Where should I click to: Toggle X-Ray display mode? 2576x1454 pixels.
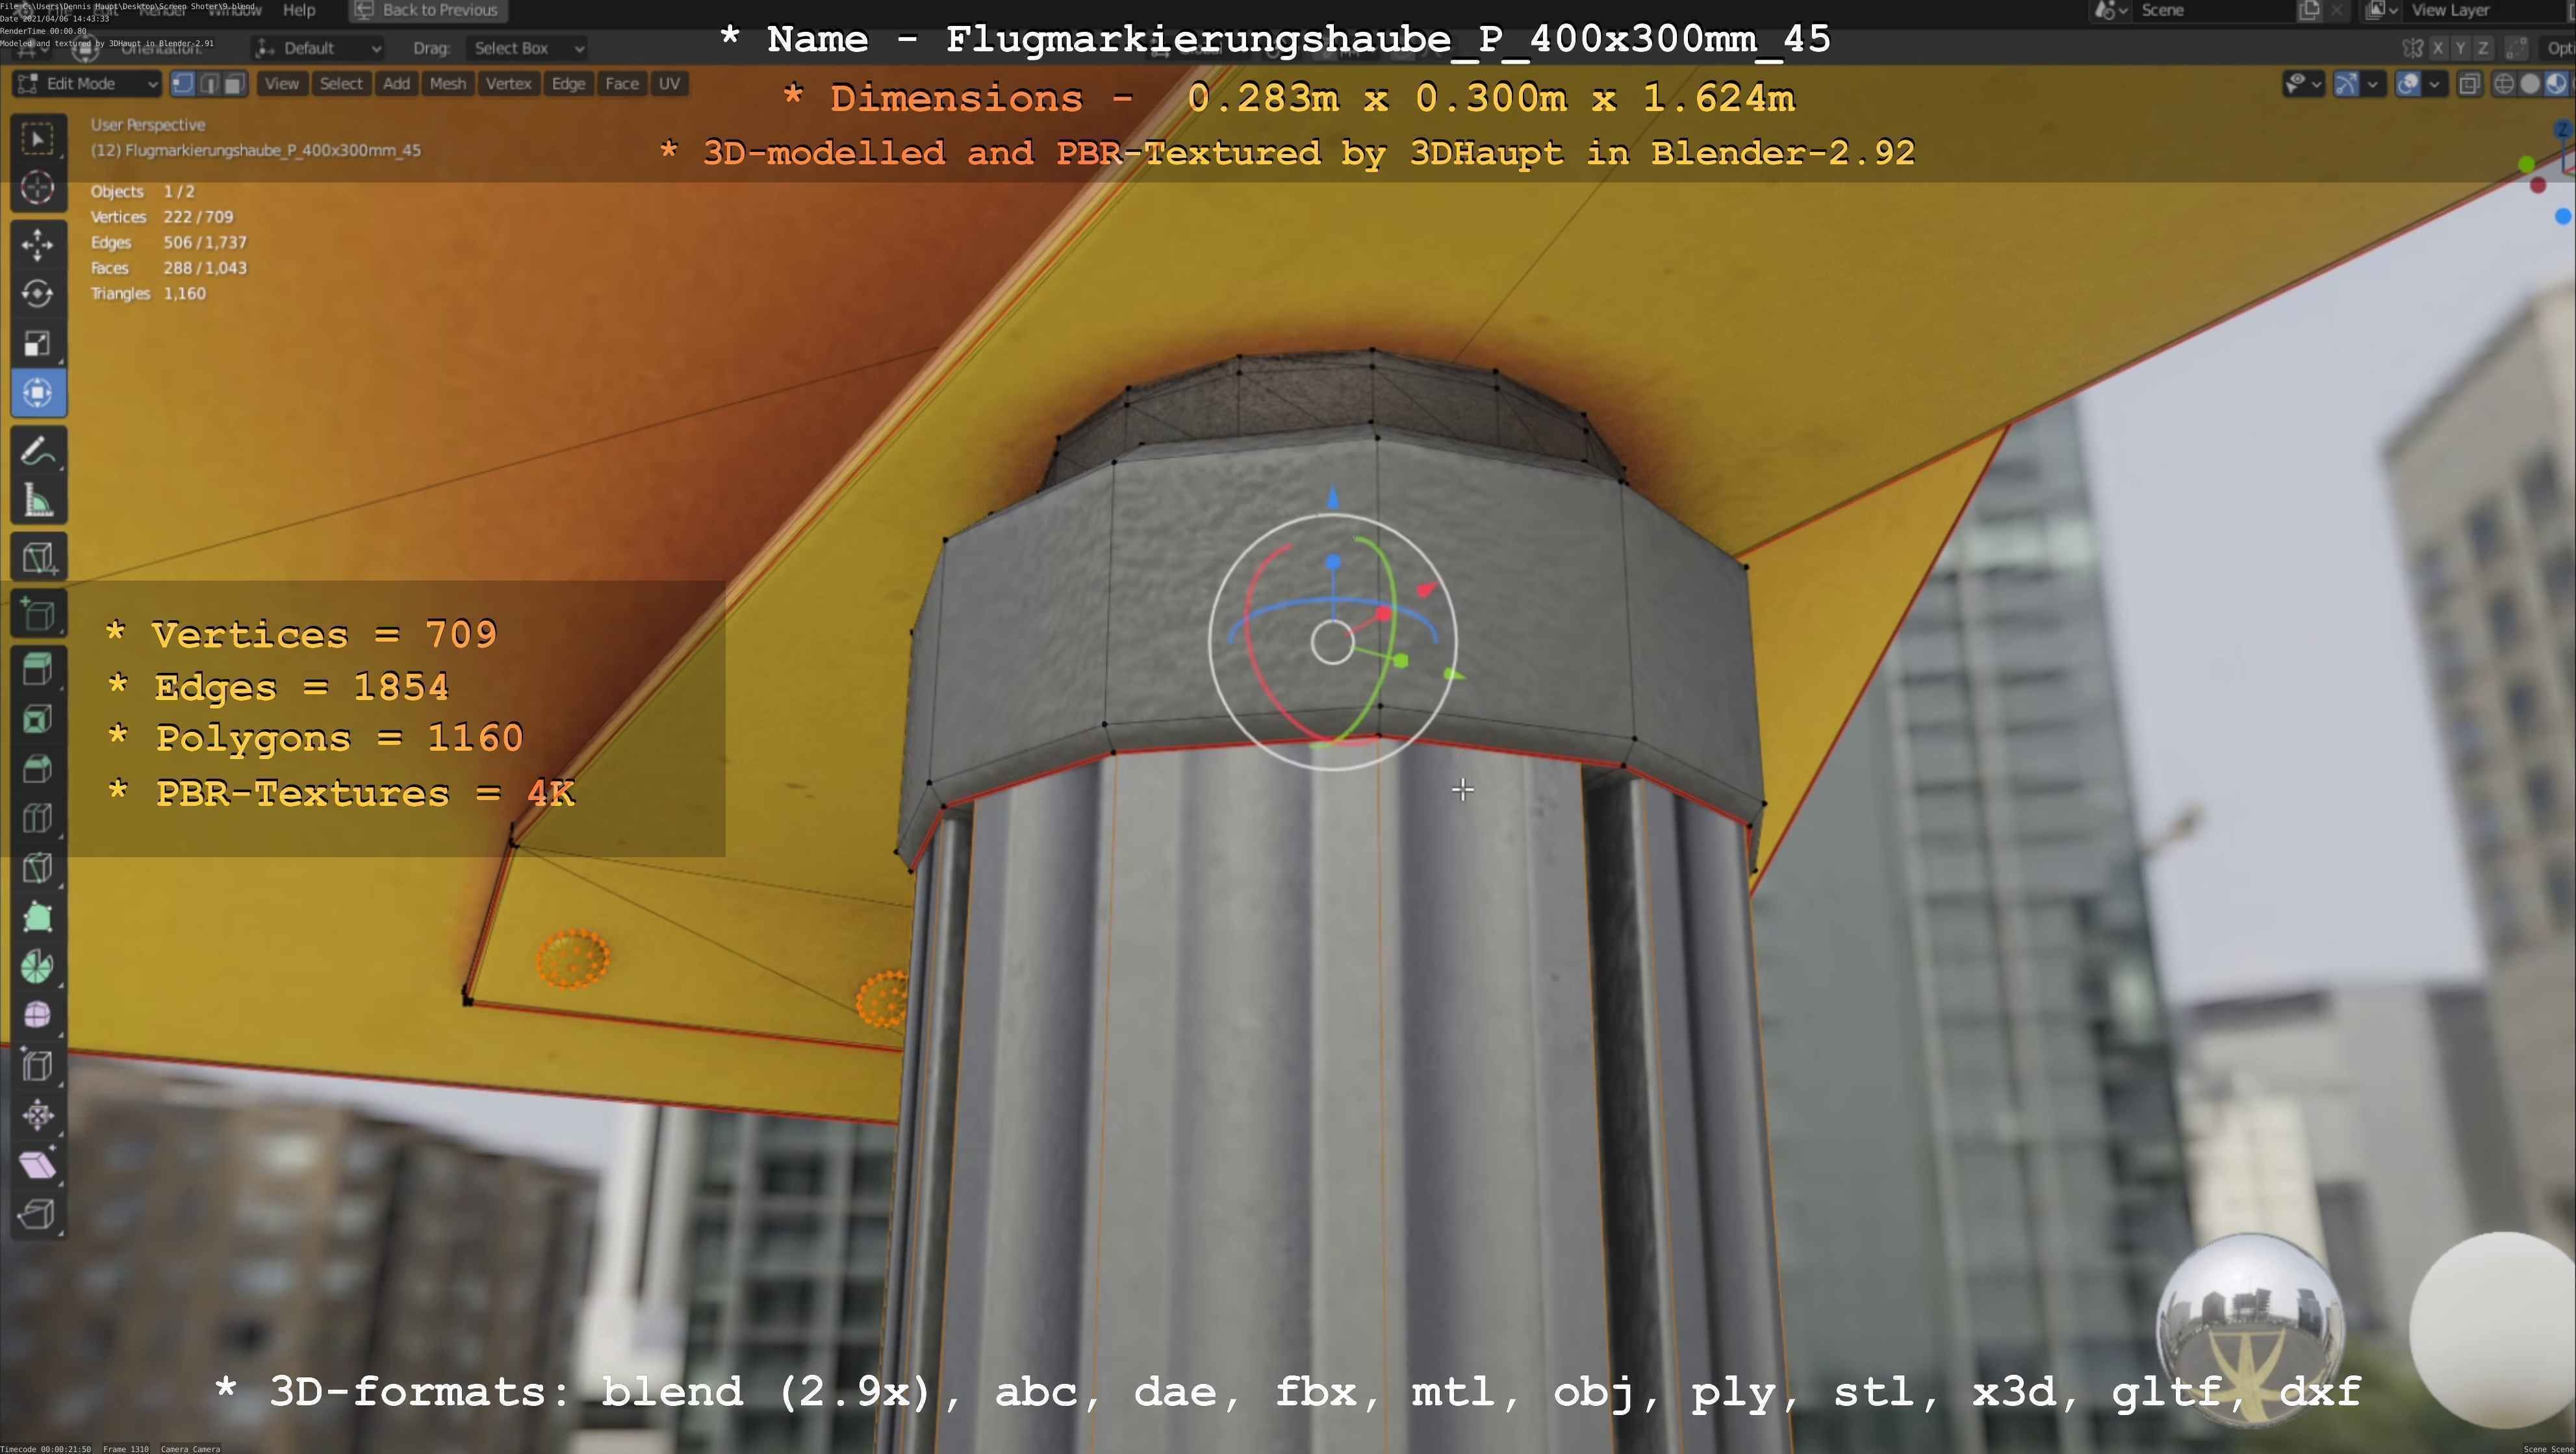pos(2469,84)
